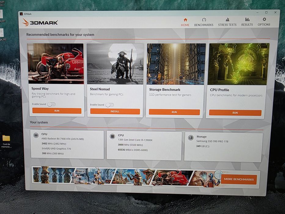Select Samsung SSD 990 PRO 1TB text
This screenshot has height=214, width=285.
pos(212,141)
